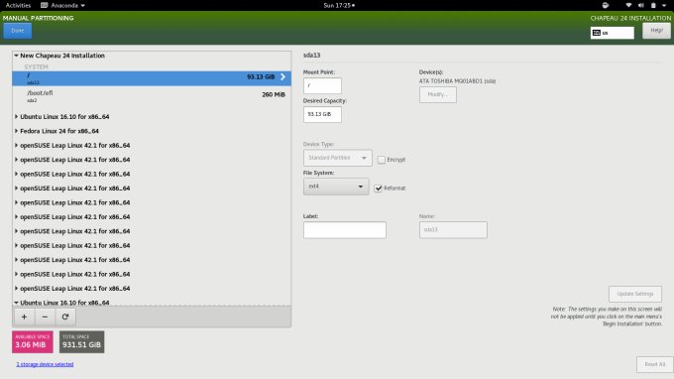Image resolution: width=674 pixels, height=379 pixels.
Task: Click the Update Settings button
Action: [635, 294]
